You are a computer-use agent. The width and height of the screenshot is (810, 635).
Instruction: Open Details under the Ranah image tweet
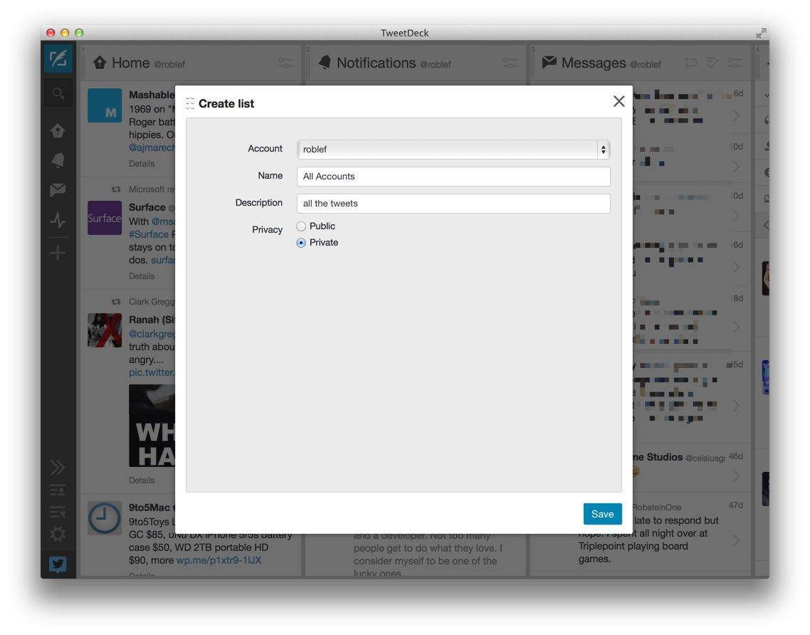coord(142,481)
